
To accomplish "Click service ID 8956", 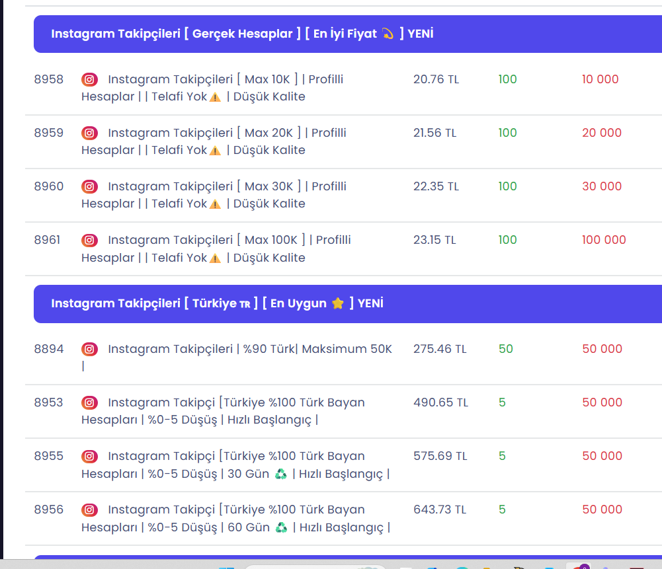I will (48, 510).
